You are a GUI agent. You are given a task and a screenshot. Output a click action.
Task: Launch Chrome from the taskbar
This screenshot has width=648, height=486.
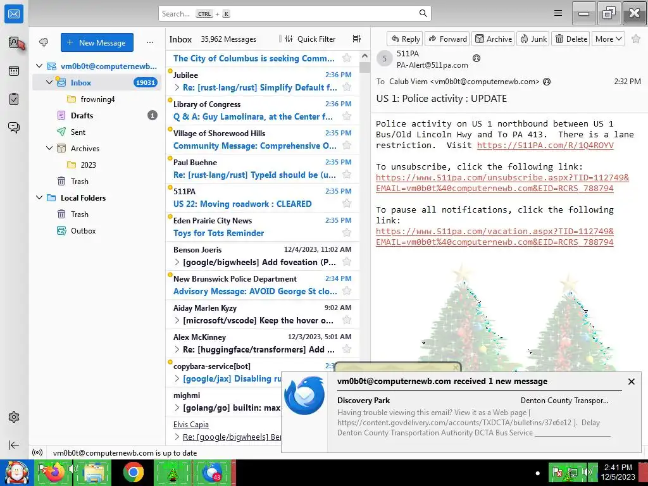[x=133, y=472]
